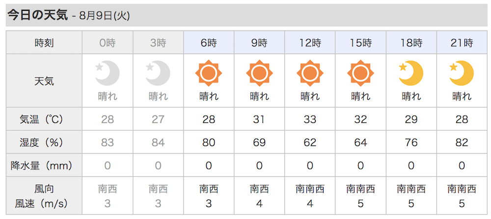Click the 6時 sunny weather icon
The height and width of the screenshot is (219, 491).
[209, 74]
